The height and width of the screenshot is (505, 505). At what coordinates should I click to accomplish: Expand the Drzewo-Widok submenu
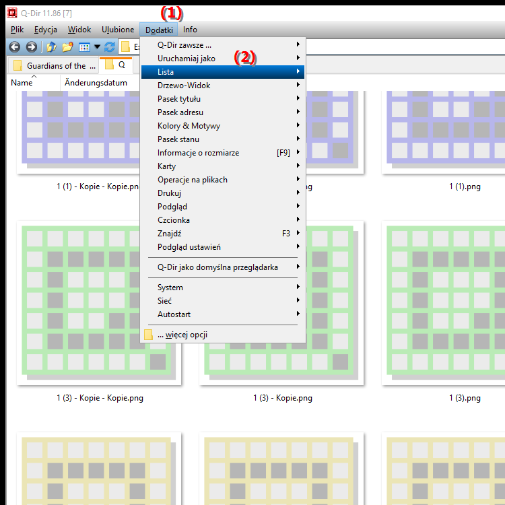223,86
